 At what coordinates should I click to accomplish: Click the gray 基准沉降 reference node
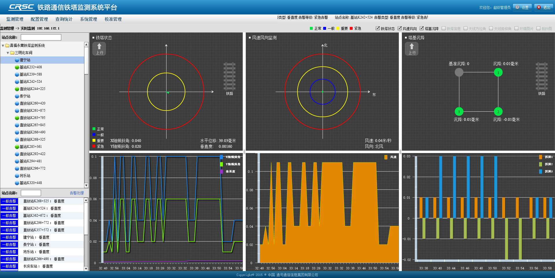pyautogui.click(x=459, y=72)
